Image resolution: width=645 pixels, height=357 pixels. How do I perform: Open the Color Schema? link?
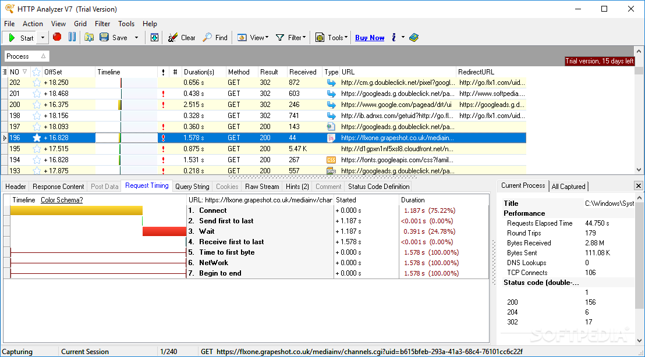62,200
